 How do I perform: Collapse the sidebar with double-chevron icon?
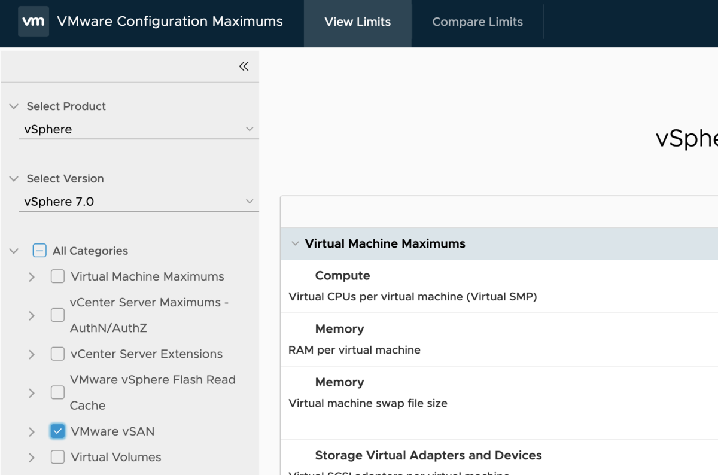pos(244,66)
